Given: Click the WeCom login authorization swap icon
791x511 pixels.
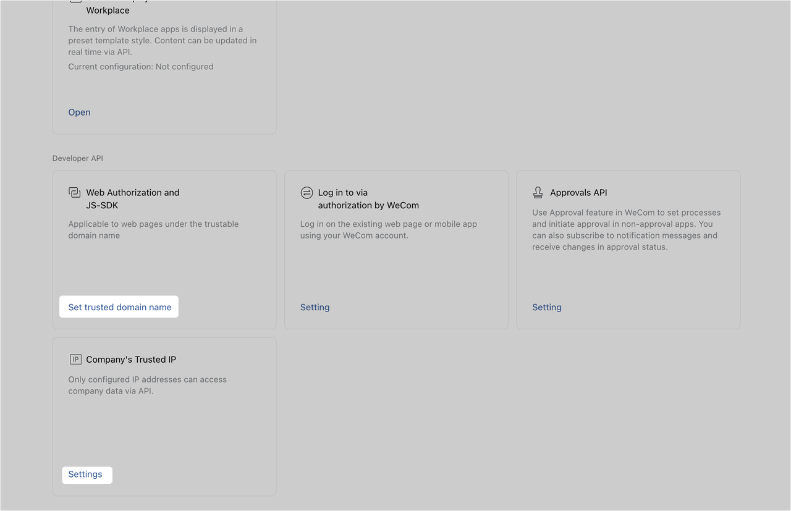Looking at the screenshot, I should [307, 193].
